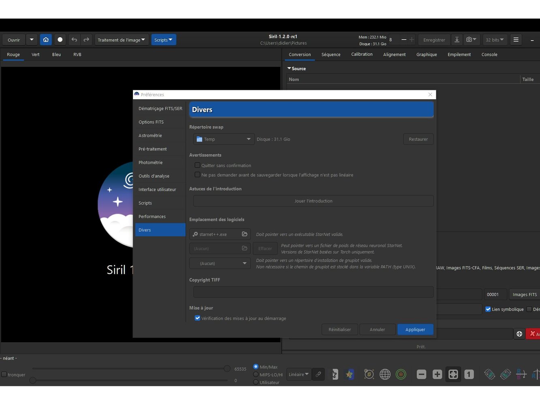The image size is (540, 405).
Task: Collapse the Source section expander
Action: point(289,68)
